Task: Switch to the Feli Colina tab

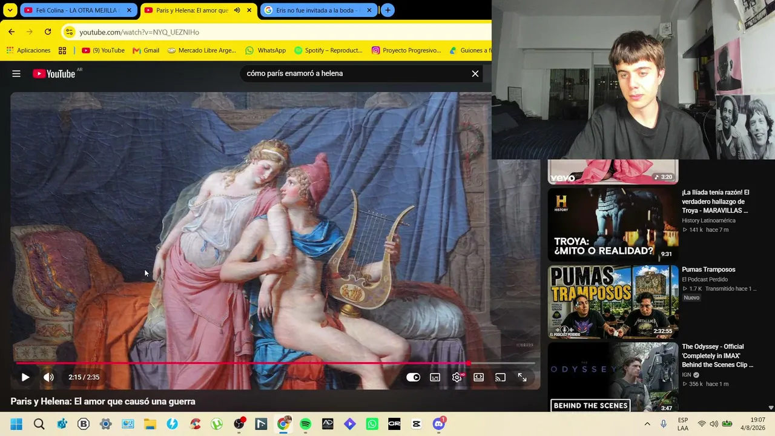Action: click(77, 10)
